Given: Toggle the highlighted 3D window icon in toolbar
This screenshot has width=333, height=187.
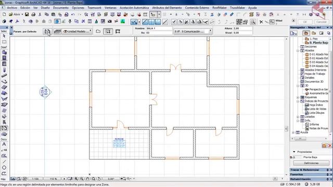Looking at the screenshot, I should [57, 21].
